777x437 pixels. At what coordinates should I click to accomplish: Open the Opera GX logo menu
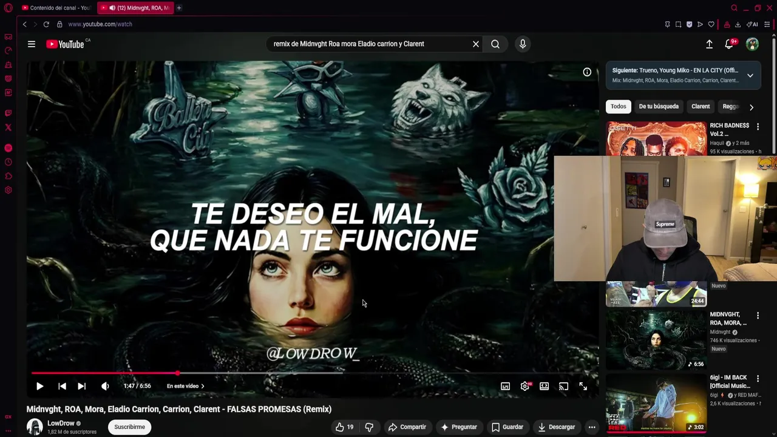pyautogui.click(x=8, y=8)
